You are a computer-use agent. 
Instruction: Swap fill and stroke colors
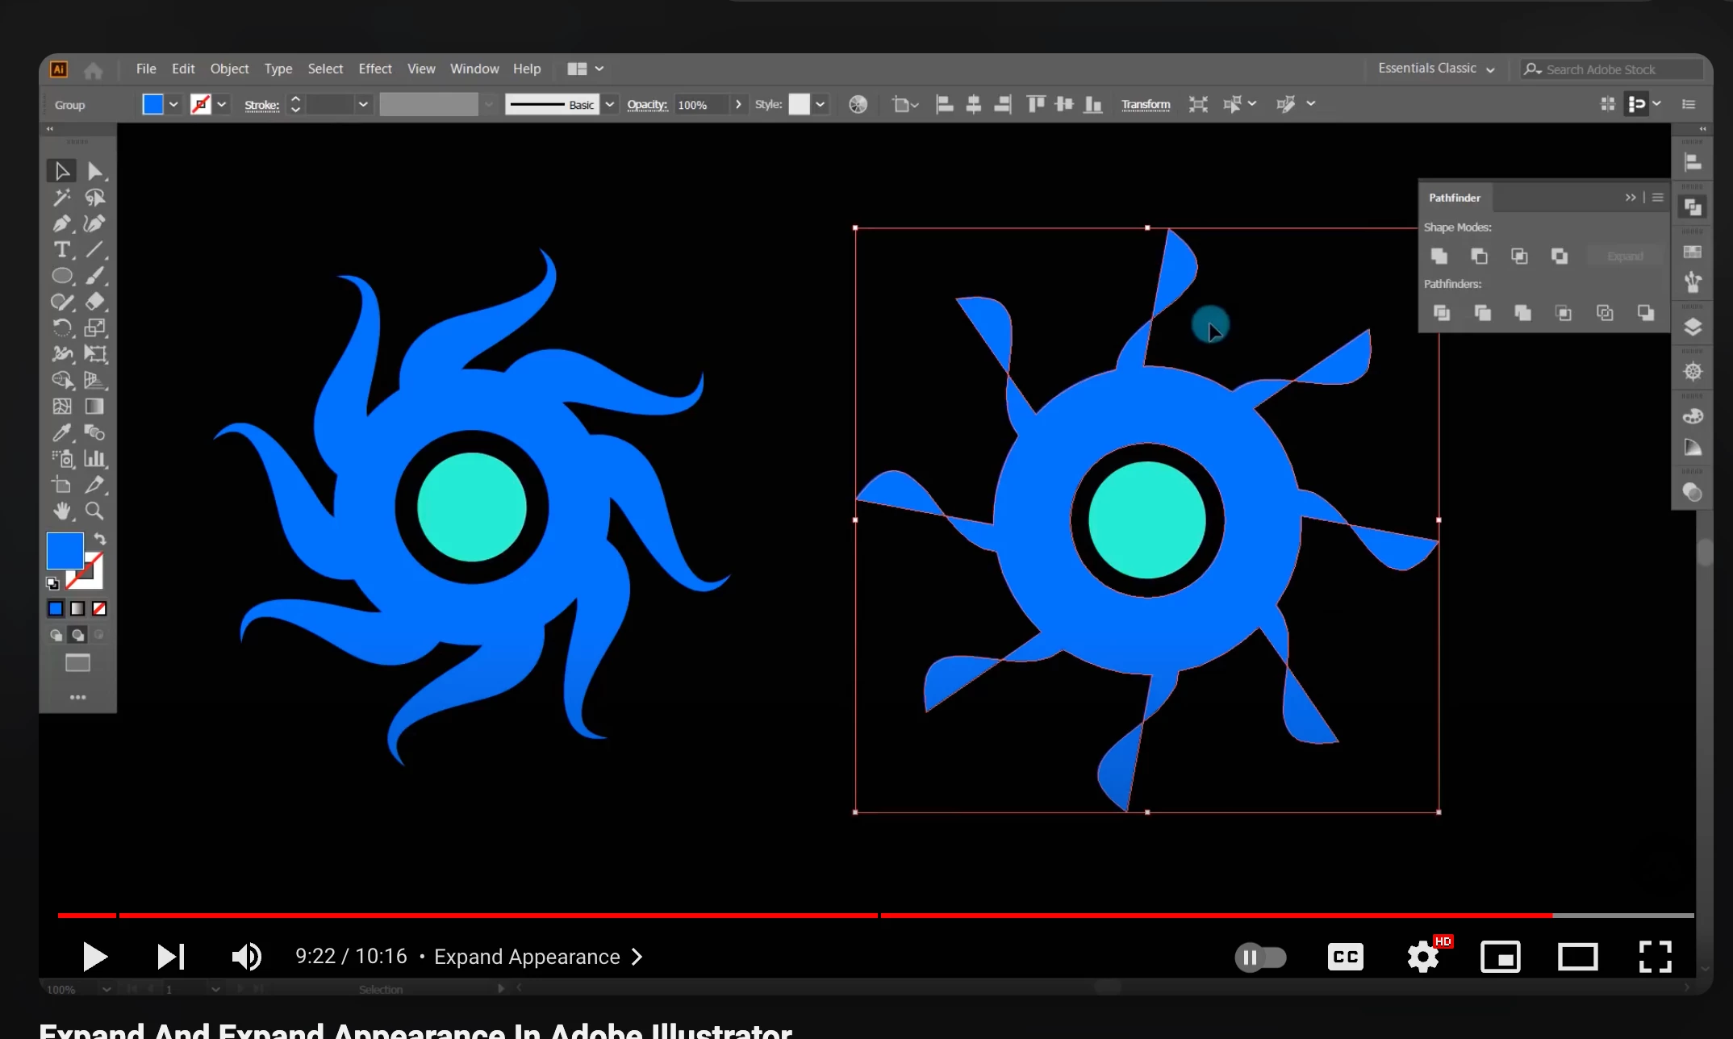100,539
